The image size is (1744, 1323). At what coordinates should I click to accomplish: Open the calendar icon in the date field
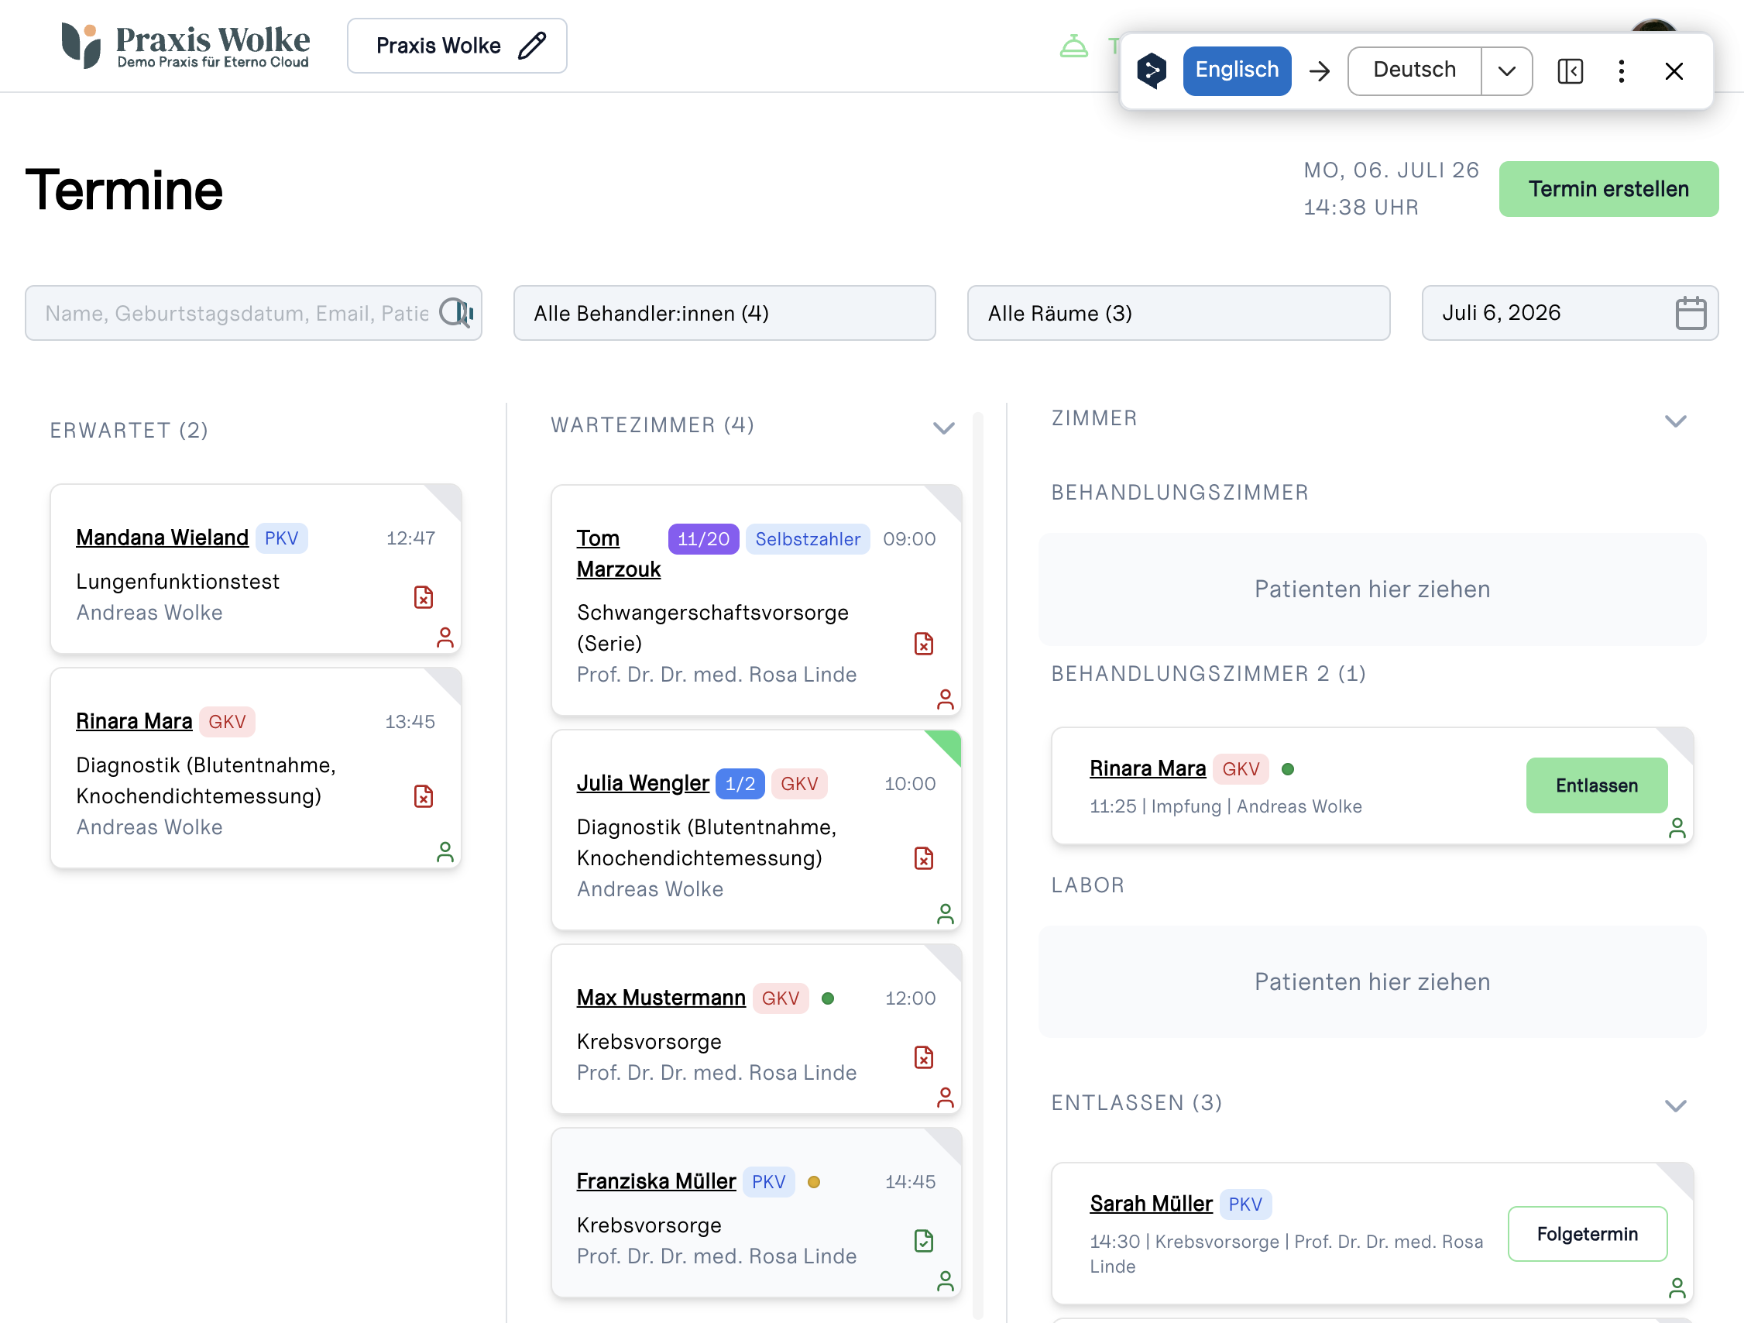pyautogui.click(x=1691, y=313)
